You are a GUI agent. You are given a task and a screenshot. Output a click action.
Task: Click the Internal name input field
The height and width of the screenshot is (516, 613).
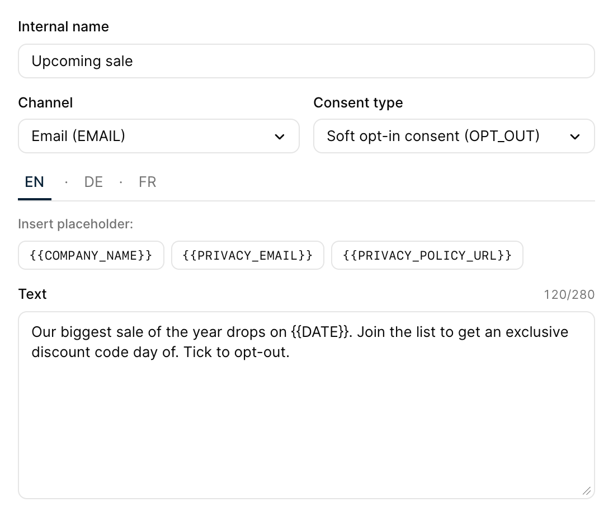(x=306, y=61)
